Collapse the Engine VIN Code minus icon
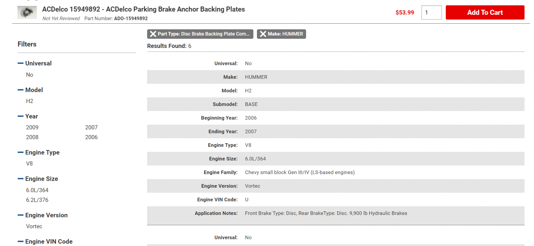This screenshot has height=246, width=534. coord(20,242)
